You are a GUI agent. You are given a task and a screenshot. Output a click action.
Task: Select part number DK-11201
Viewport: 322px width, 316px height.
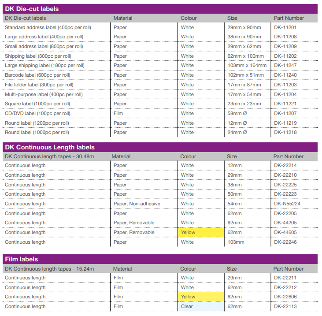pos(285,27)
